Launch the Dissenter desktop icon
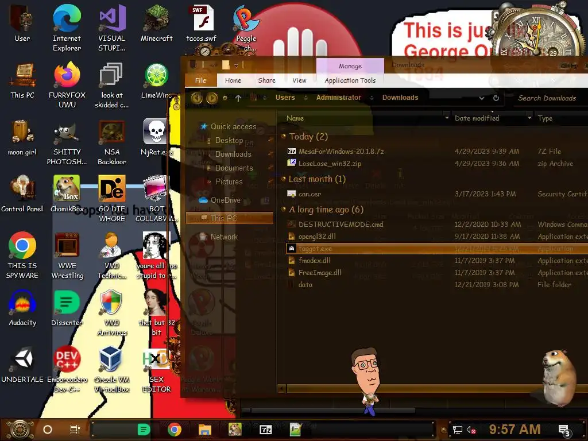Image resolution: width=588 pixels, height=441 pixels. (67, 308)
